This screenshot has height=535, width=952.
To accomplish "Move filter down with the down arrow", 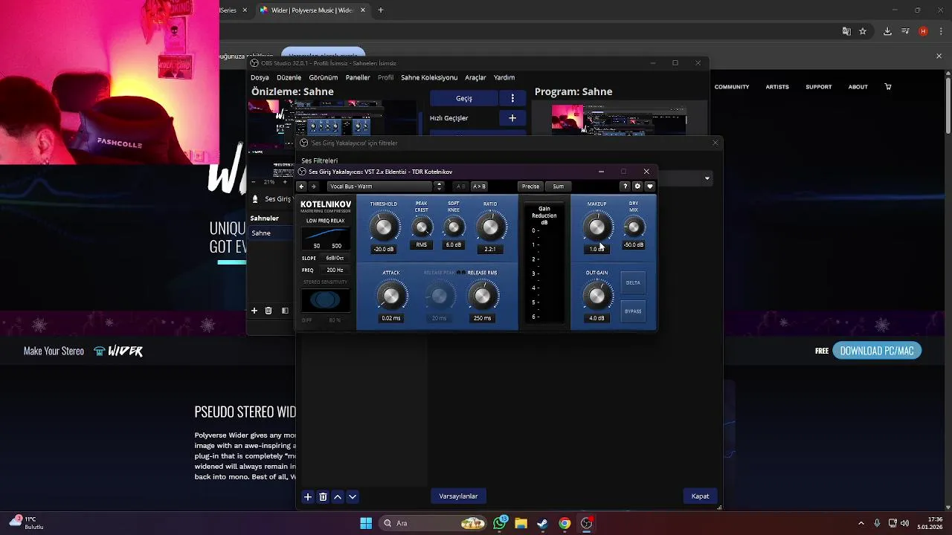I will tap(353, 496).
